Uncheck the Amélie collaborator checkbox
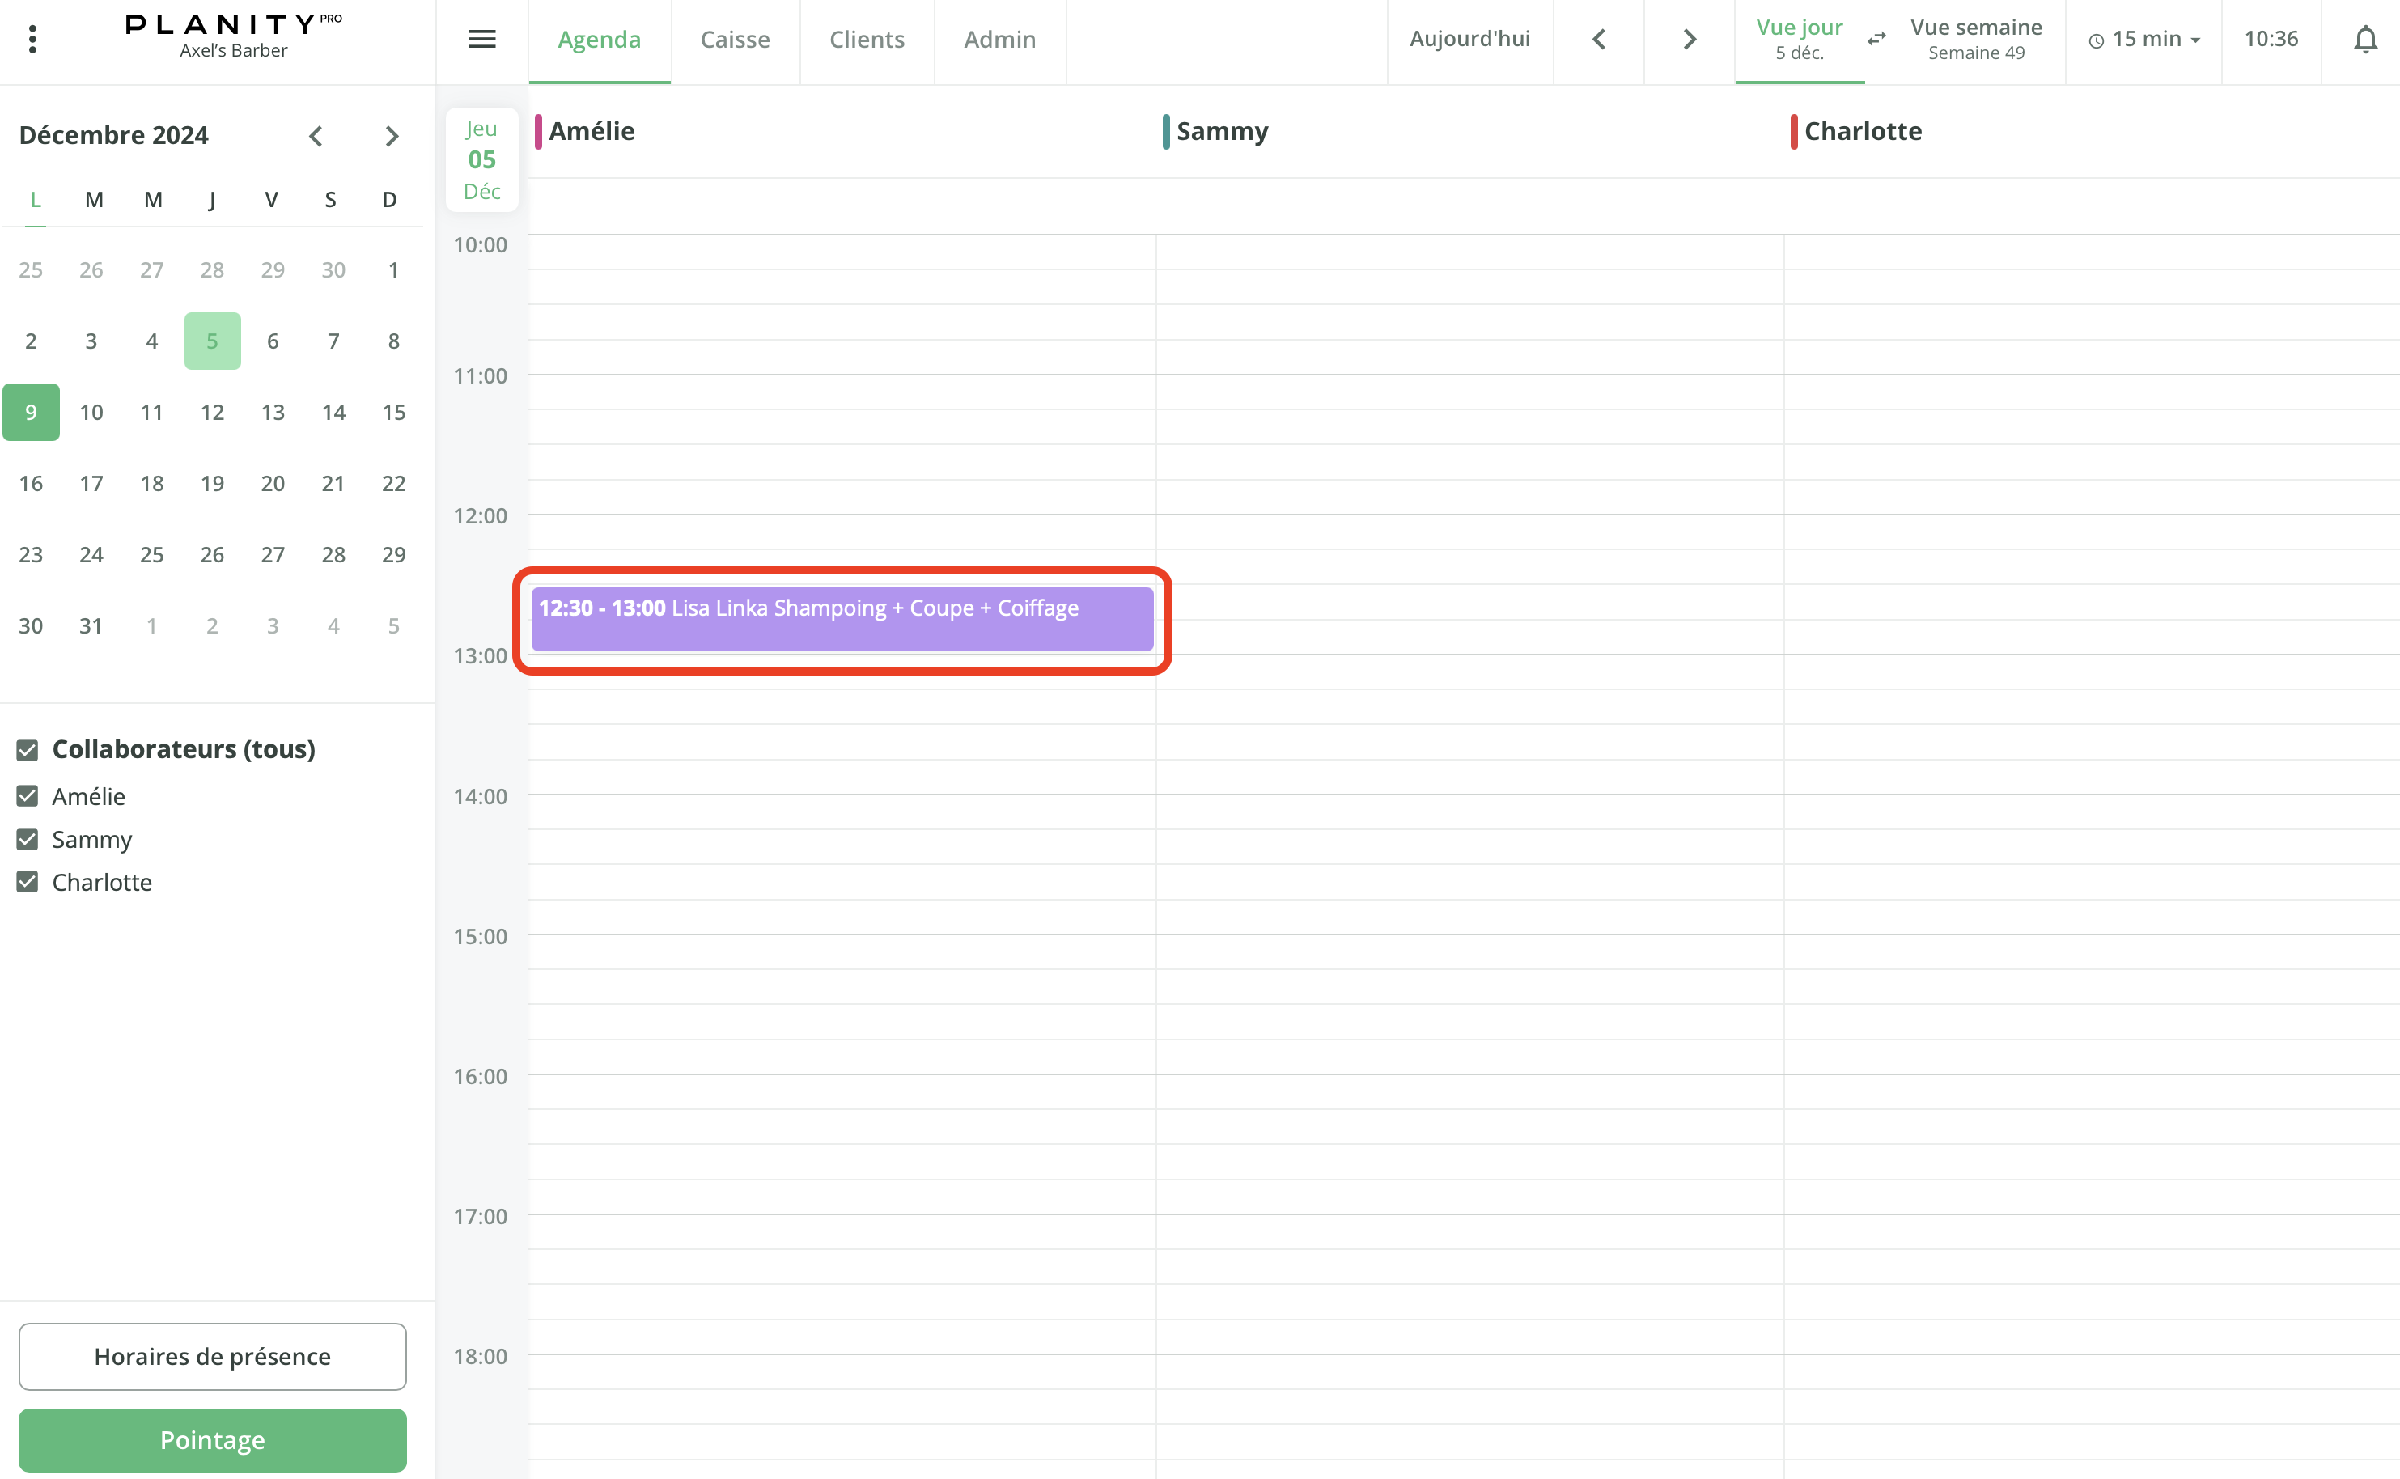Image resolution: width=2400 pixels, height=1479 pixels. [x=28, y=796]
